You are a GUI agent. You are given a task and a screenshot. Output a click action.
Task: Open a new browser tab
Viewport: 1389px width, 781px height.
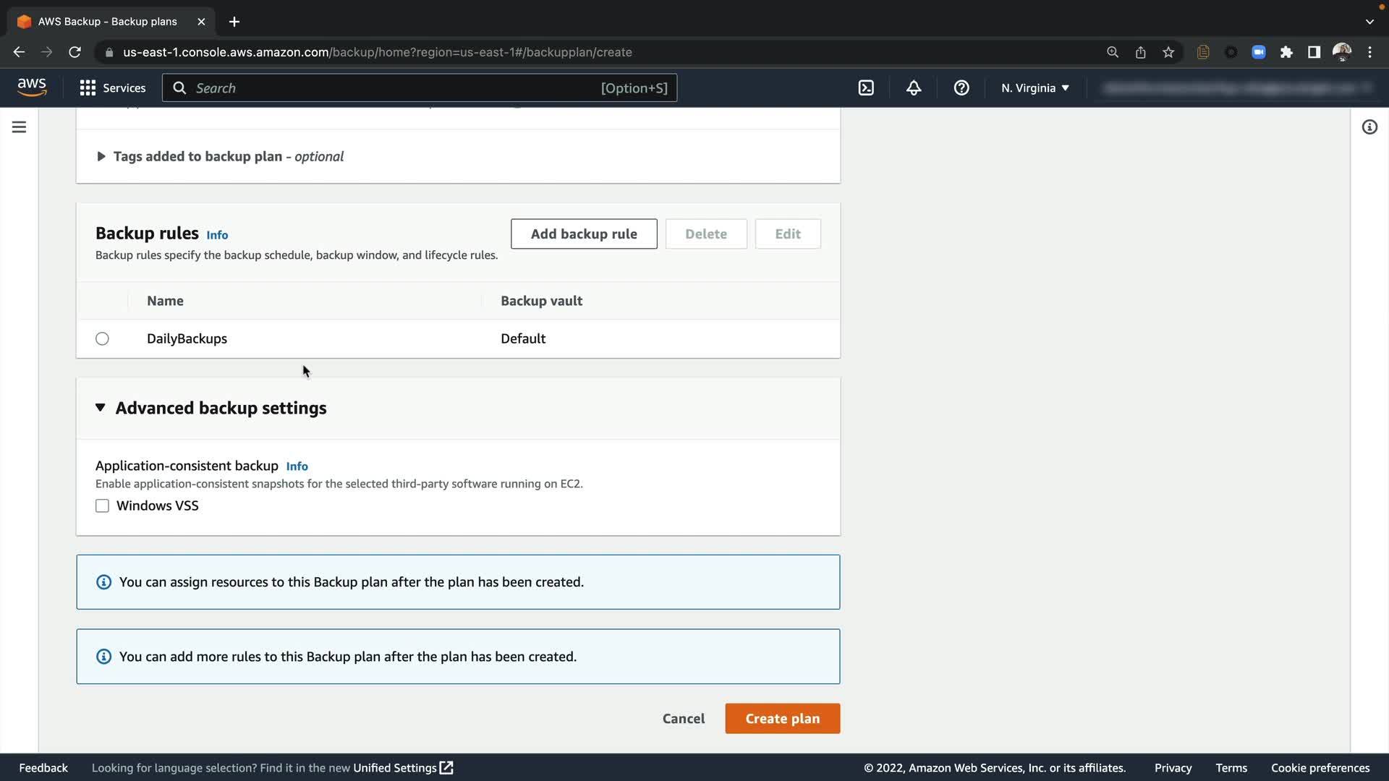click(234, 22)
